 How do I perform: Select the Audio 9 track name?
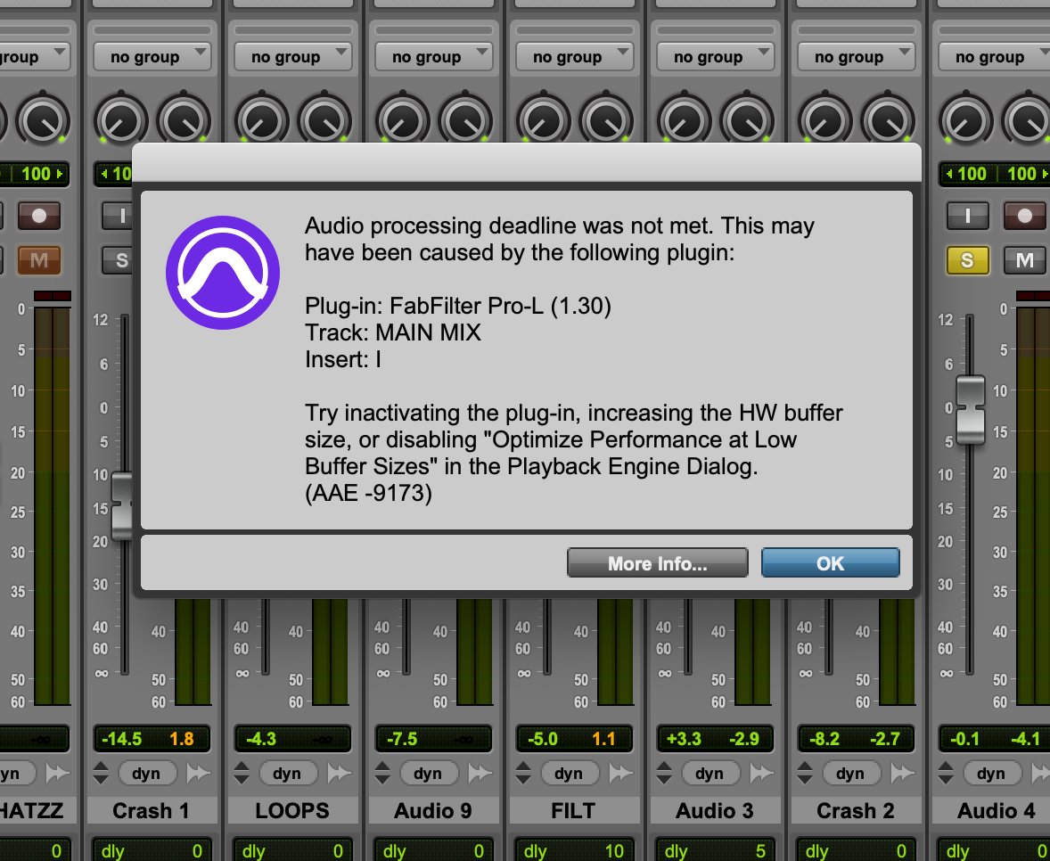432,811
